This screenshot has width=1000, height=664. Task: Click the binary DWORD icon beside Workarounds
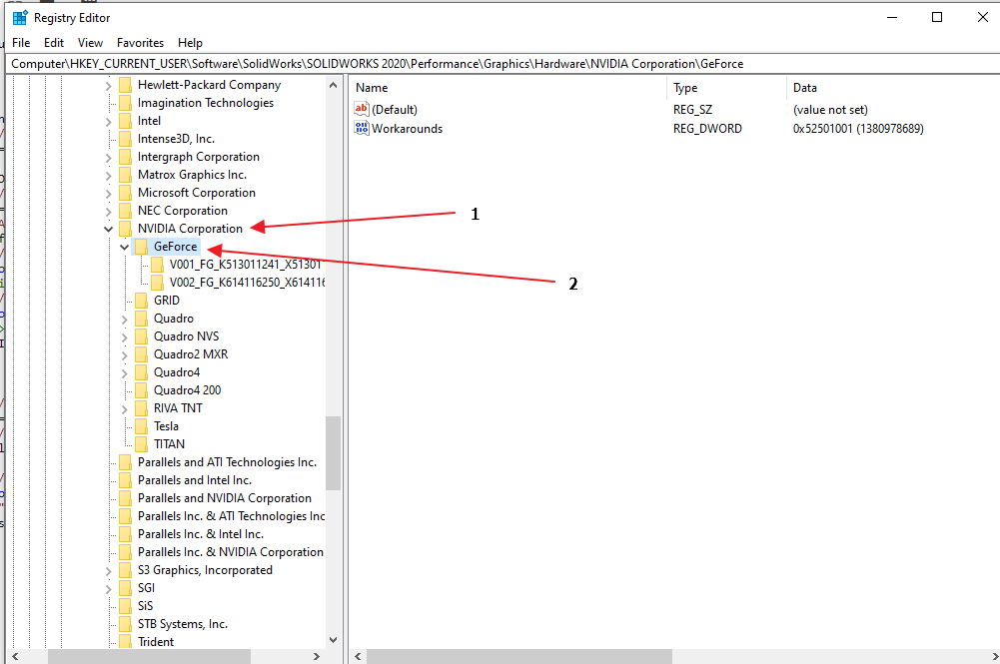point(360,128)
